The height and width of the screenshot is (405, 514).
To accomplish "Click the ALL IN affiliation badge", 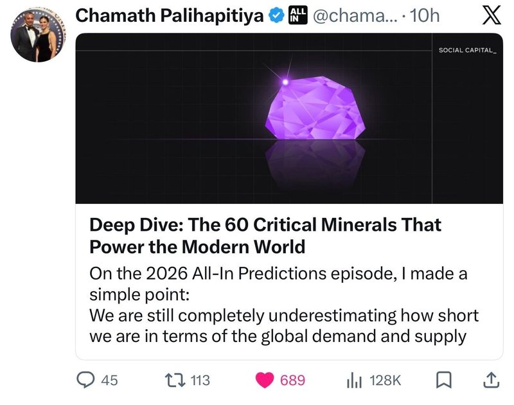I will (297, 15).
